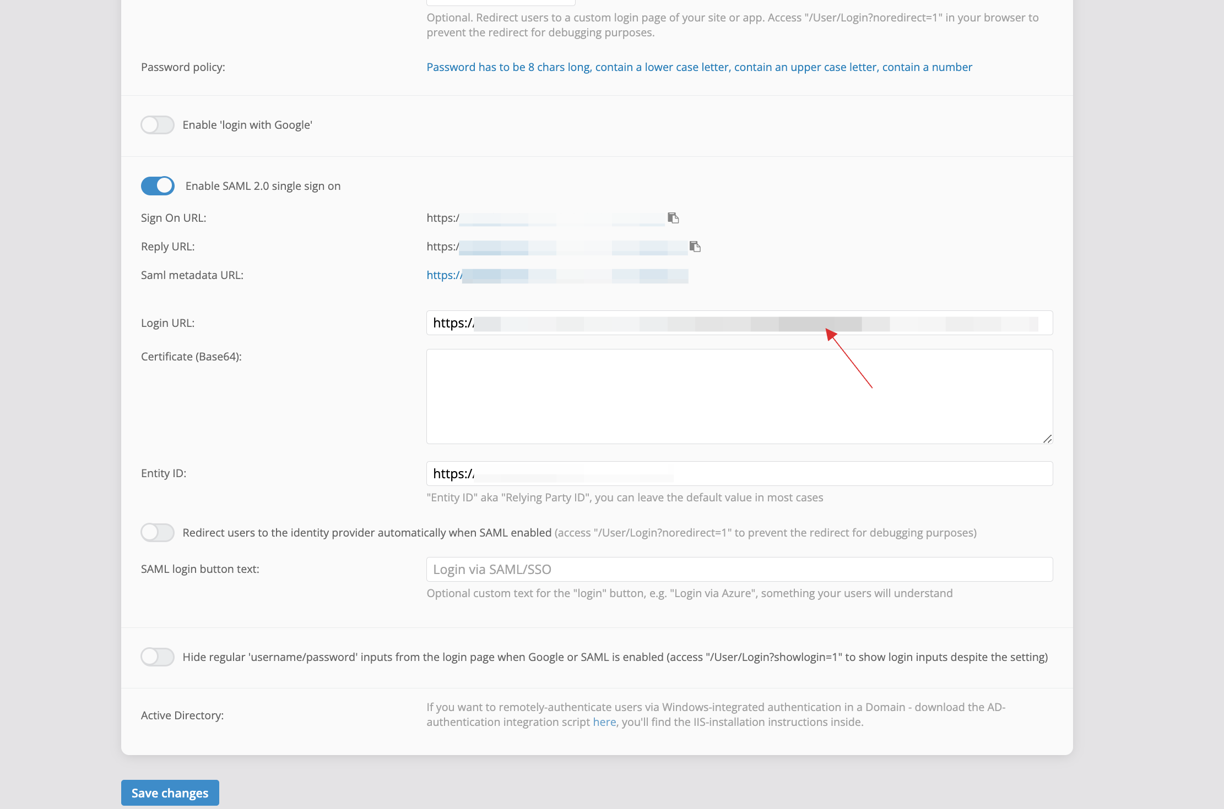The image size is (1224, 809).
Task: Grab the Certificate textarea resize handle
Action: pyautogui.click(x=1047, y=439)
